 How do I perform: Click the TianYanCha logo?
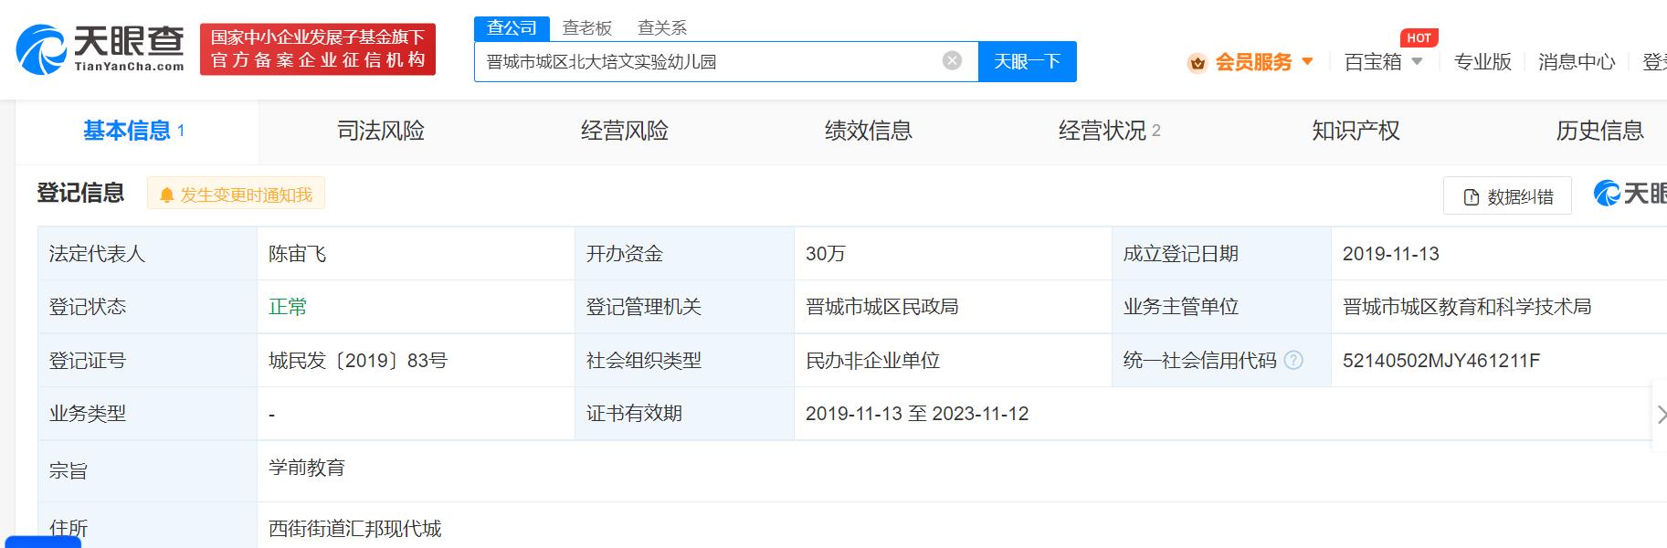100,49
